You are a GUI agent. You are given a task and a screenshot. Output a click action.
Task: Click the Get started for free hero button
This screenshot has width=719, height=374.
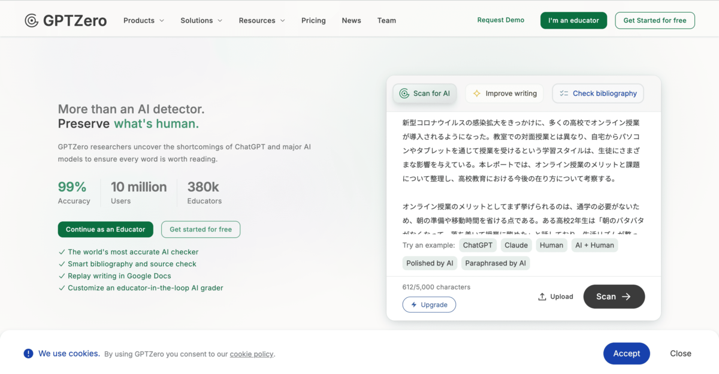pos(201,230)
